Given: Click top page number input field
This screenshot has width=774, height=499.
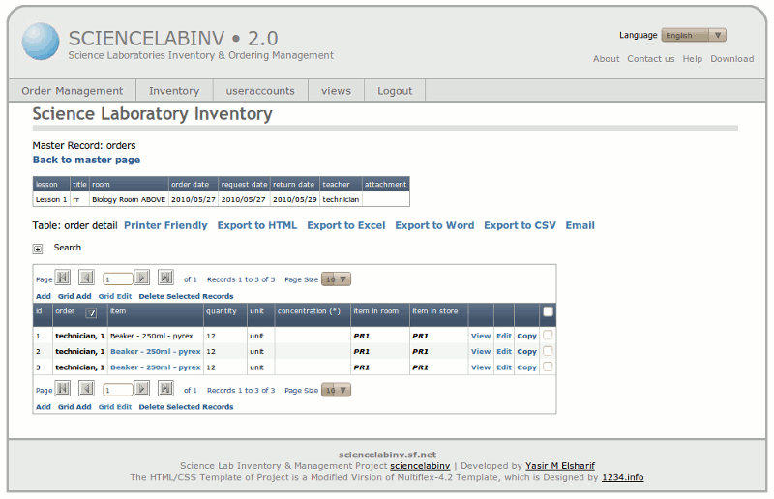Looking at the screenshot, I should pyautogui.click(x=117, y=279).
